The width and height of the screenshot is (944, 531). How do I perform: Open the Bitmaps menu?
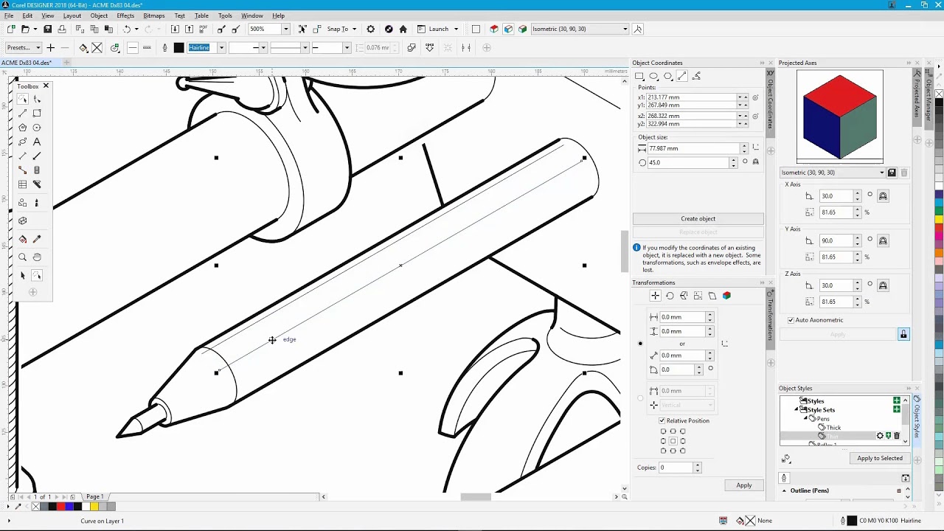pos(153,15)
